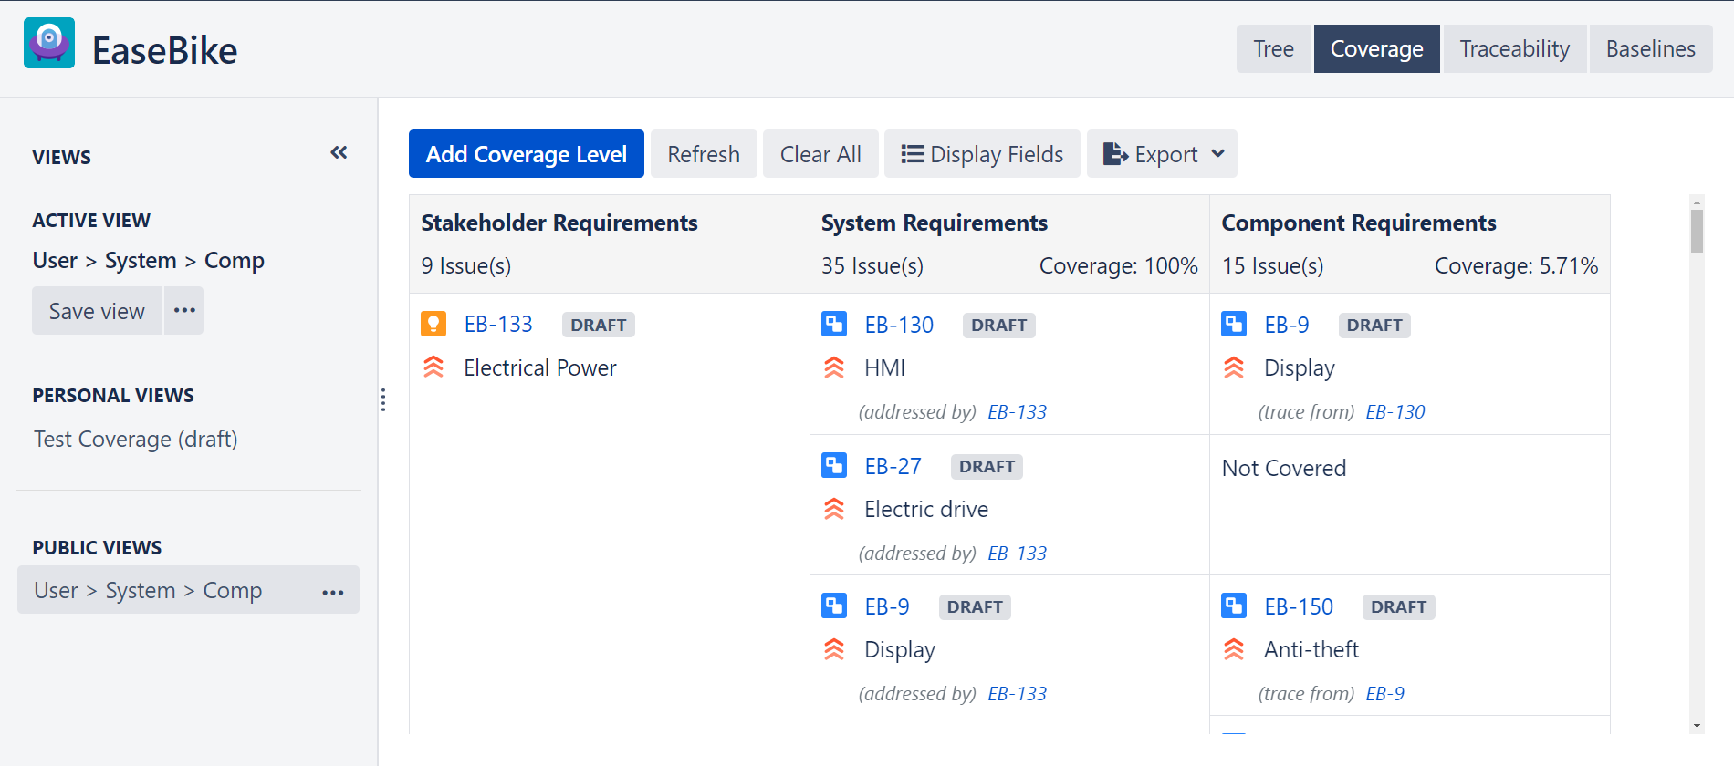
Task: Click the scroll up arrow of the coverage table
Action: coord(1697,202)
